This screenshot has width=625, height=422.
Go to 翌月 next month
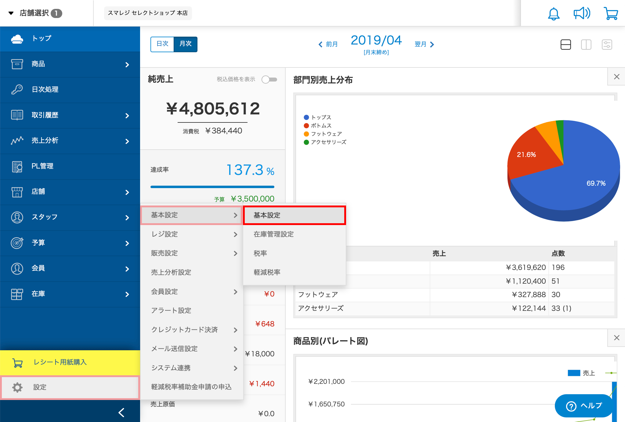click(x=424, y=44)
